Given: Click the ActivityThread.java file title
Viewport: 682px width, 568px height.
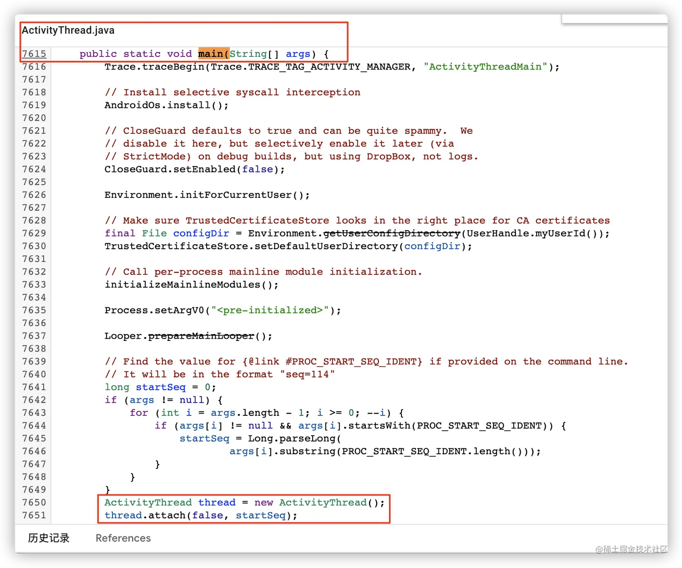Looking at the screenshot, I should (68, 30).
